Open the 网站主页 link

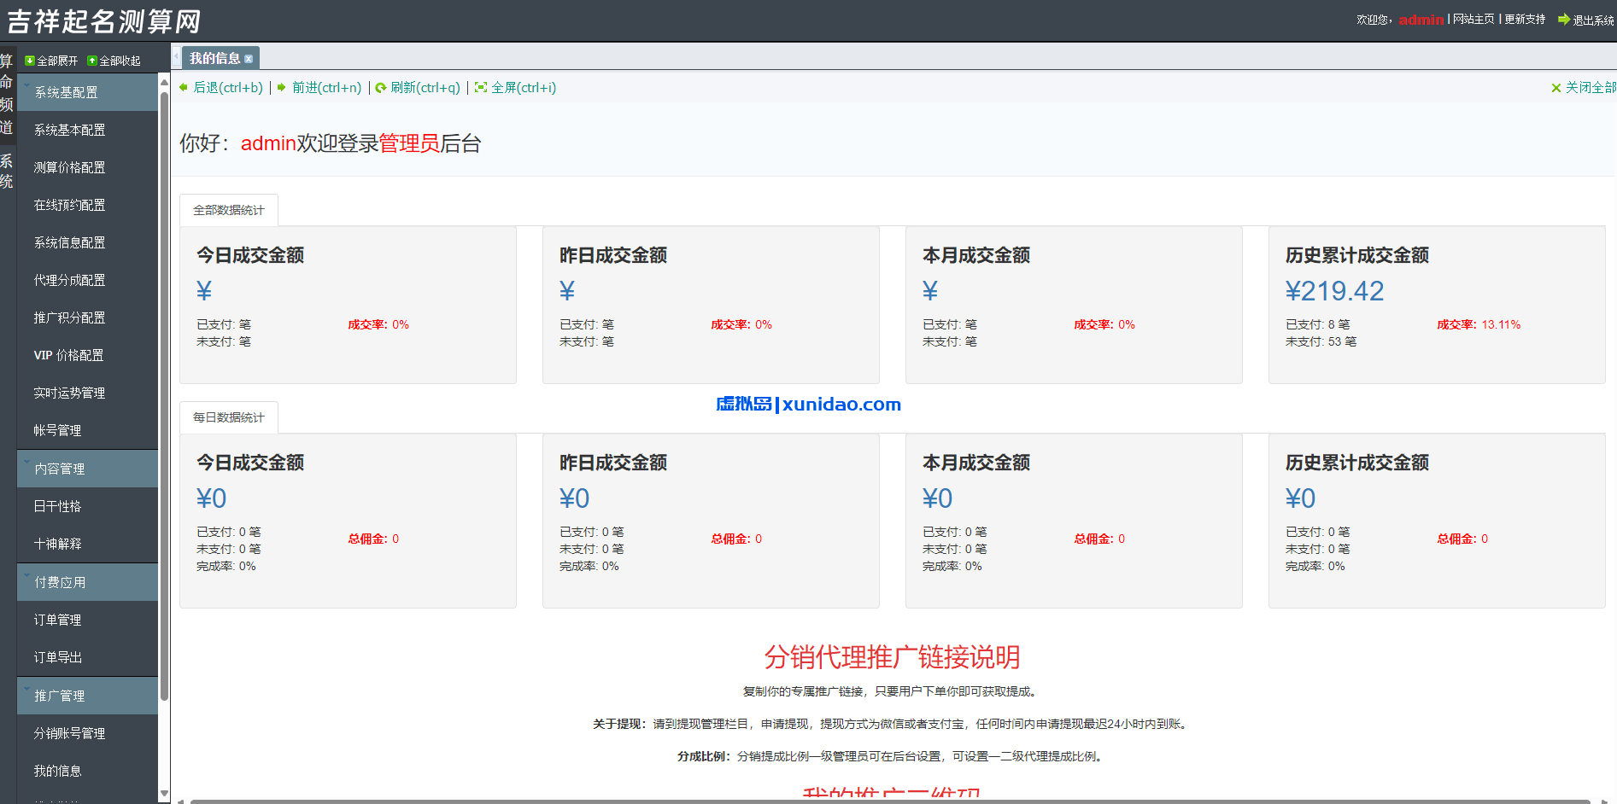(1473, 19)
